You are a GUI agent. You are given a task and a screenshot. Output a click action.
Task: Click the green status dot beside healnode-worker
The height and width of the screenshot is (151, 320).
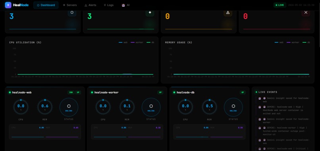92,93
